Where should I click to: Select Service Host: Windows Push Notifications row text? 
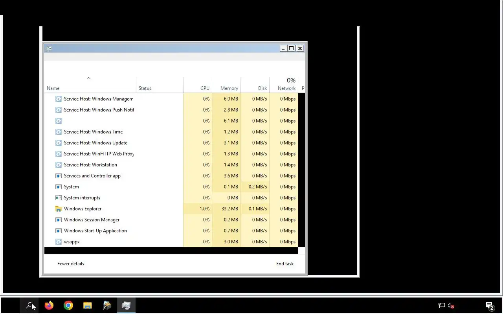(x=99, y=110)
